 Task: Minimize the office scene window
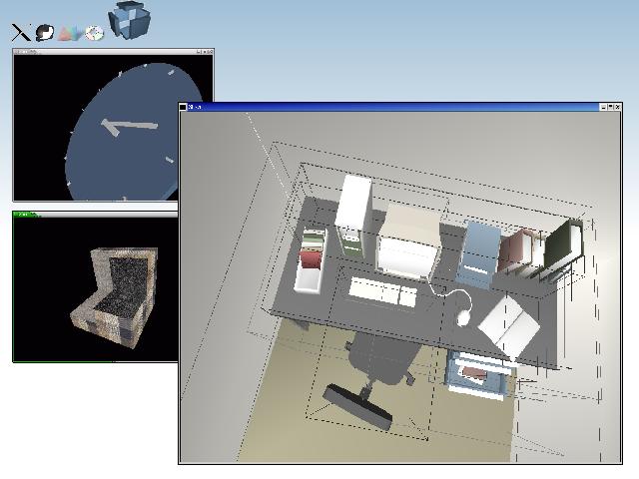tap(605, 107)
